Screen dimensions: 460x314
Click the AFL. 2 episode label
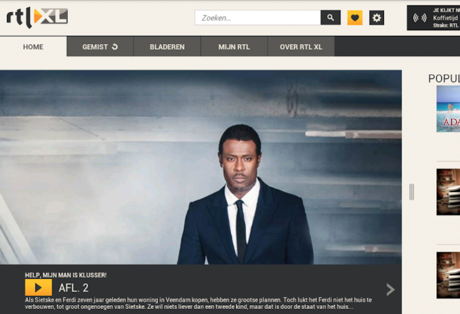[73, 288]
